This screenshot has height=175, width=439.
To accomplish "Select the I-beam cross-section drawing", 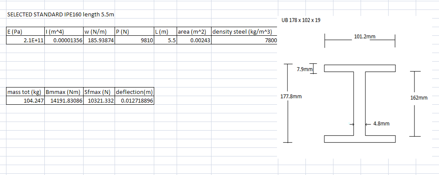I will tap(360, 103).
